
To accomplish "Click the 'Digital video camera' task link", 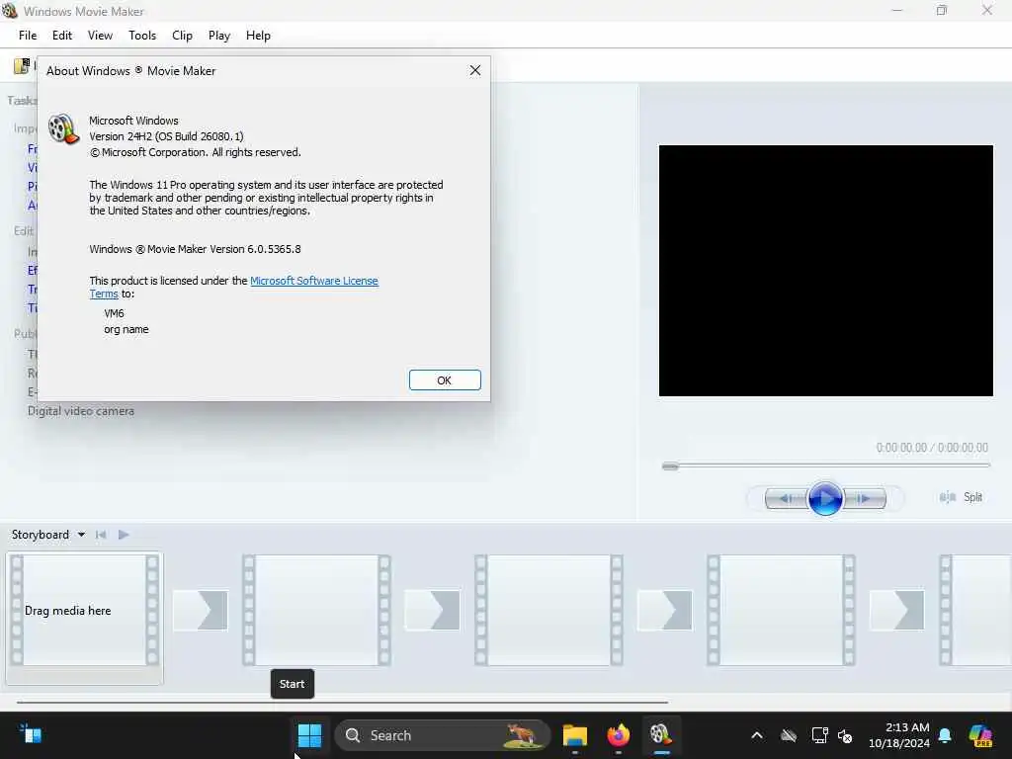I will (x=81, y=411).
